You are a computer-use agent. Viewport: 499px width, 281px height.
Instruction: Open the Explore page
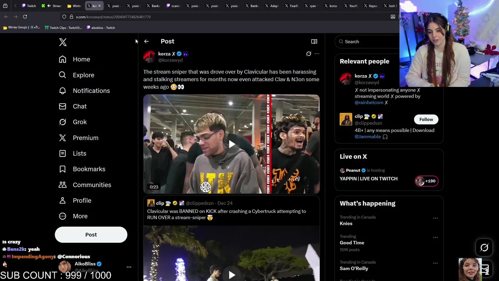[x=77, y=75]
